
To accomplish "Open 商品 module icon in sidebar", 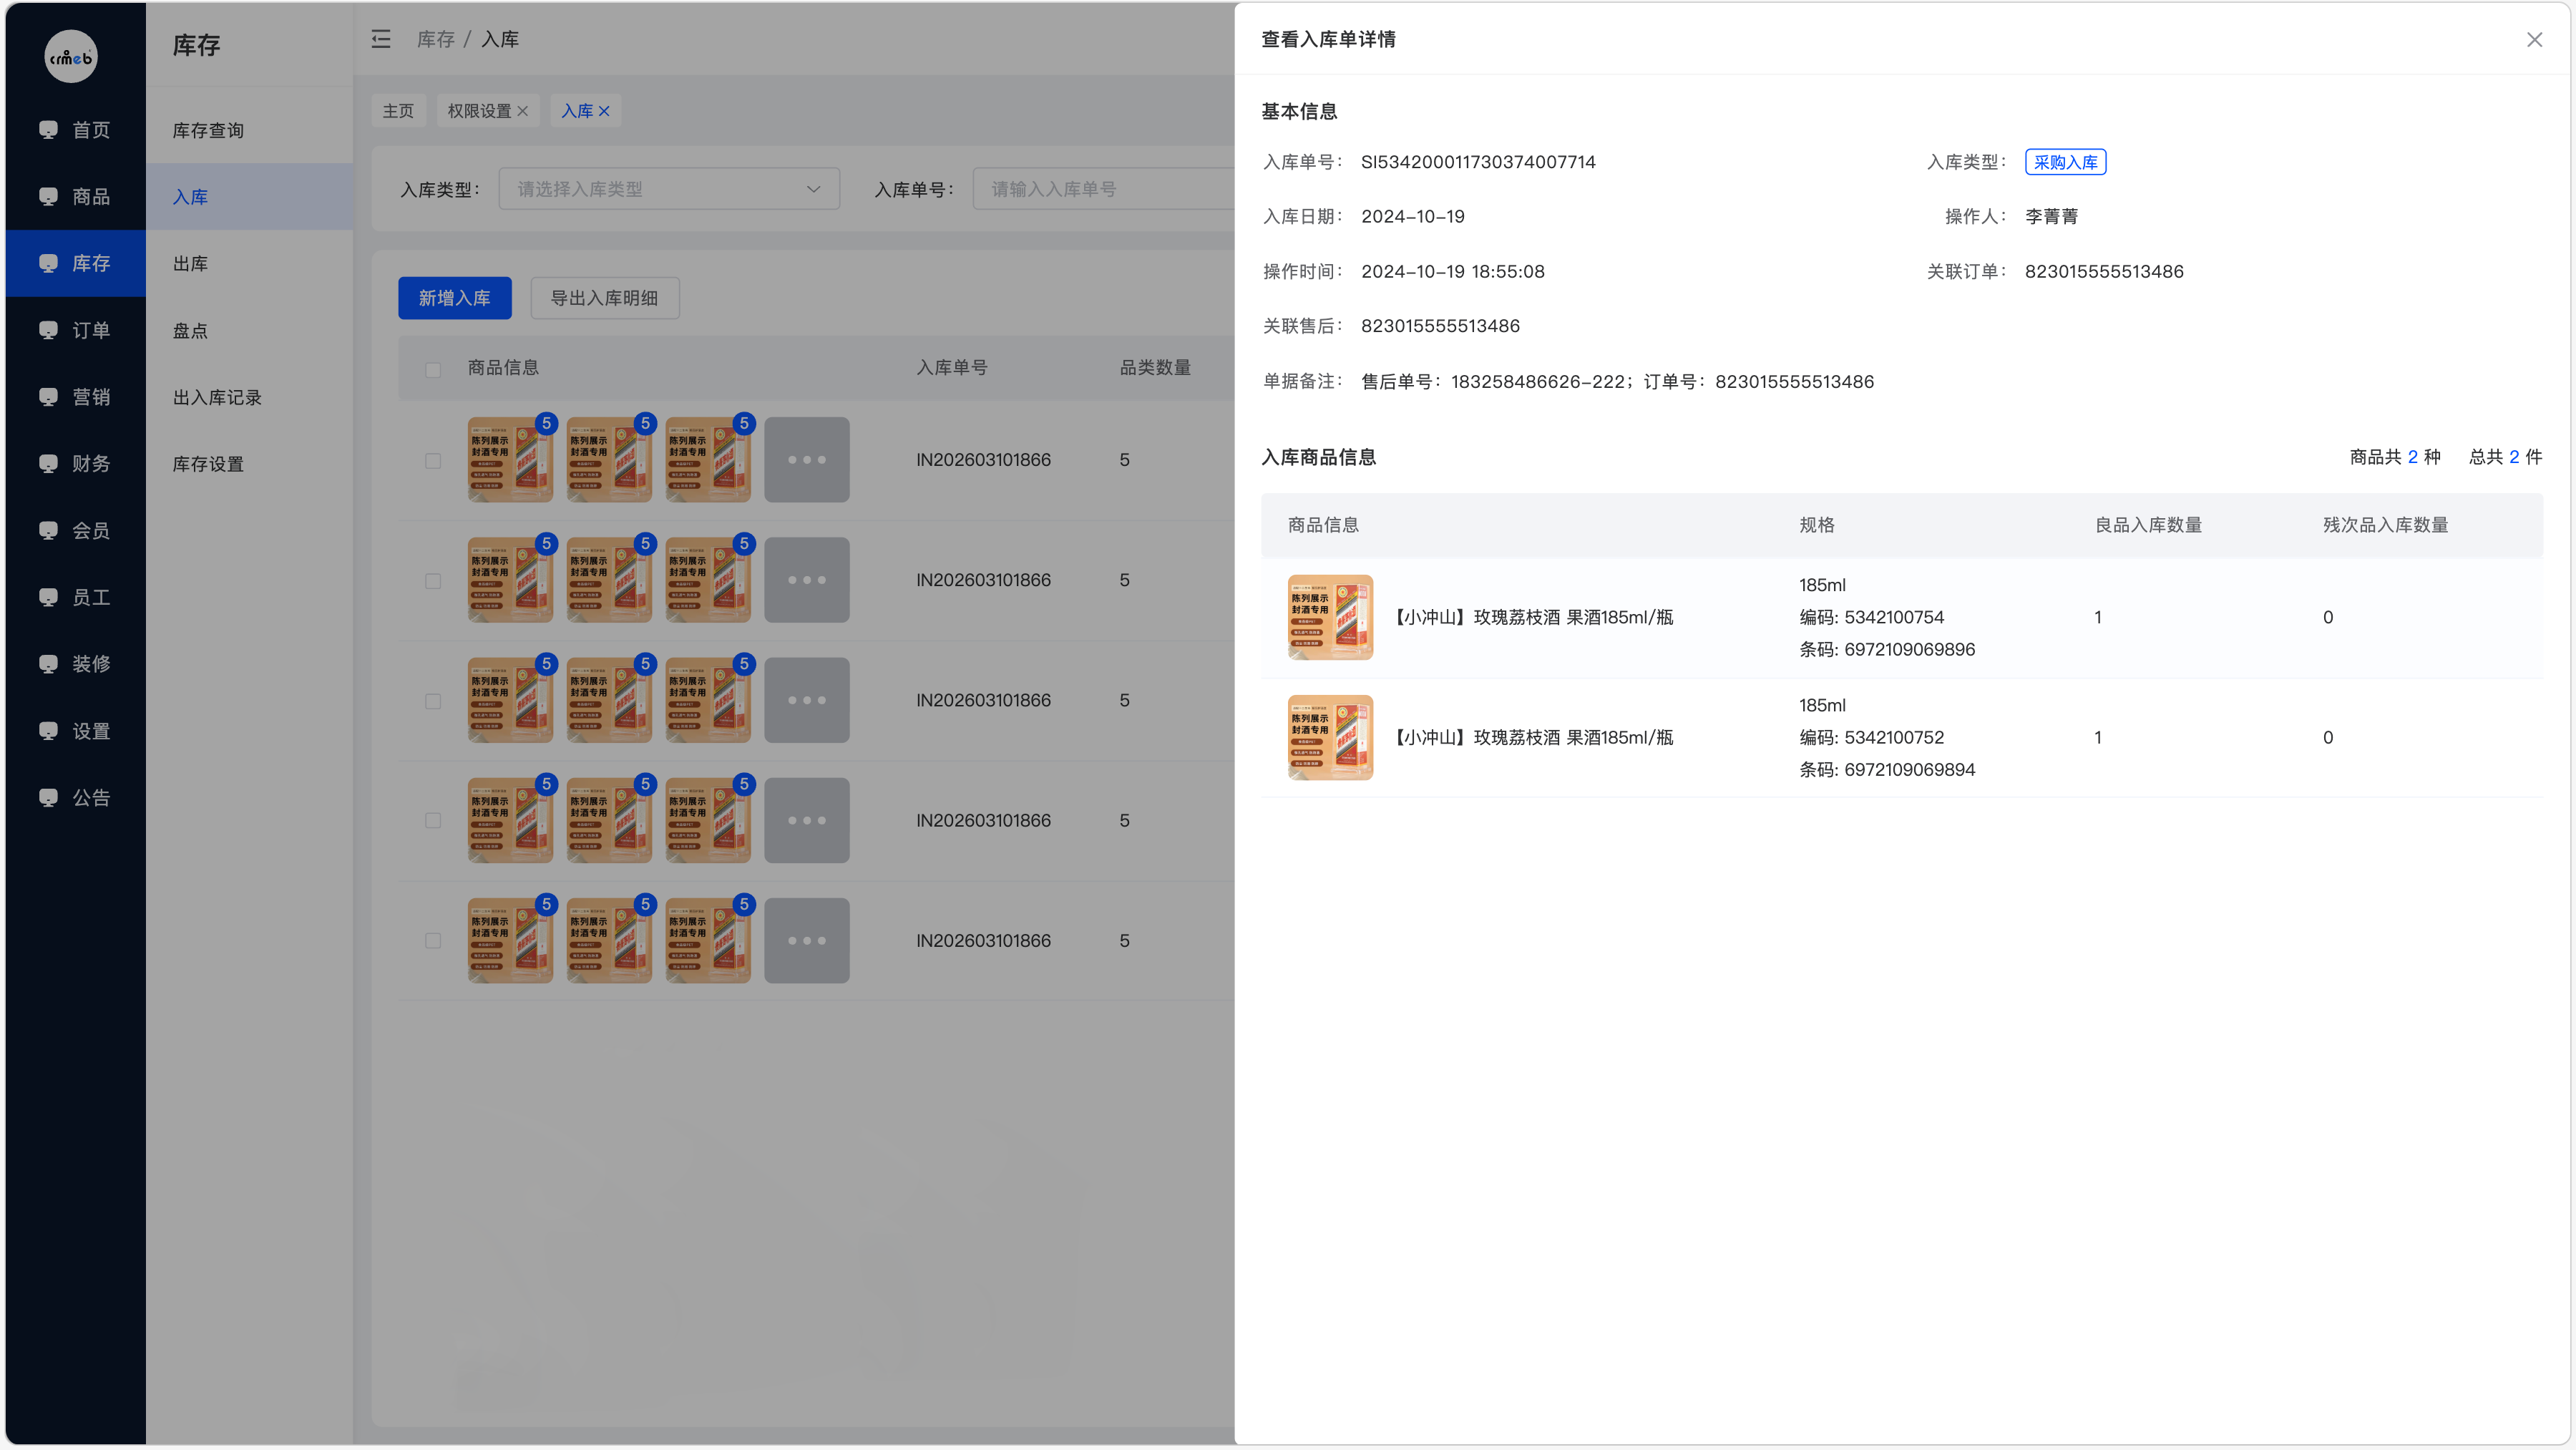I will [48, 196].
